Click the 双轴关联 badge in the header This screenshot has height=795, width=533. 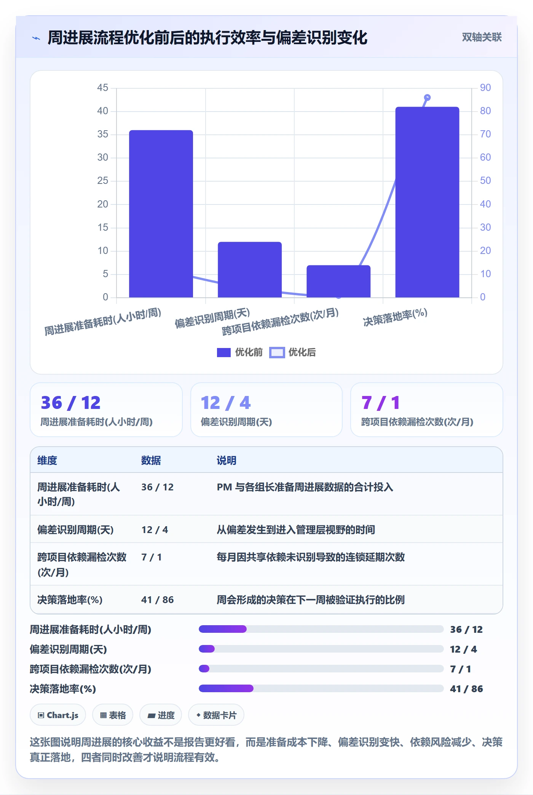[x=482, y=37]
